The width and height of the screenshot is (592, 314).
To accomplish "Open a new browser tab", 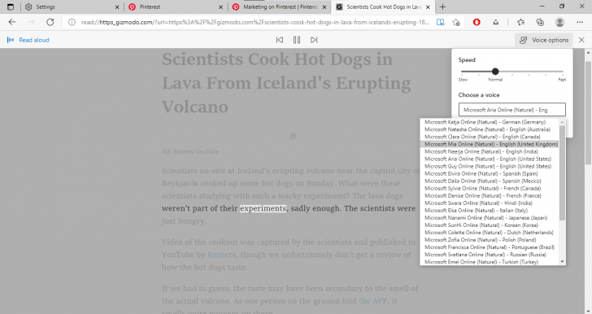I will (442, 7).
